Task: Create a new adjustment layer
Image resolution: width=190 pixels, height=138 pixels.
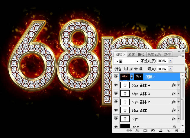Action: [153, 131]
